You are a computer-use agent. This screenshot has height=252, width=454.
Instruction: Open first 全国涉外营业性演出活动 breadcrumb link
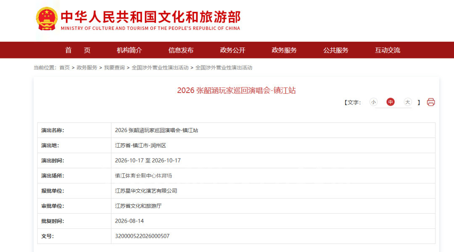click(x=160, y=67)
